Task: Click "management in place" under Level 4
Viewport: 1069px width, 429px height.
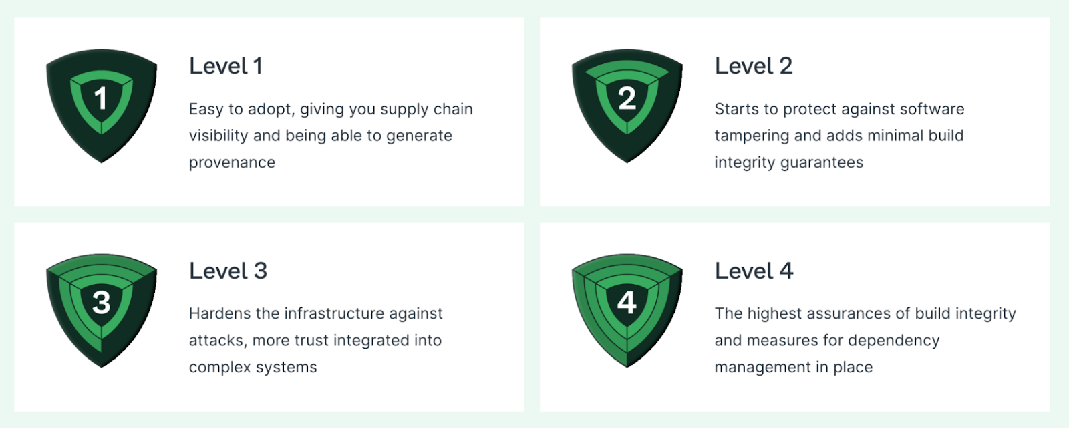Action: click(x=793, y=368)
